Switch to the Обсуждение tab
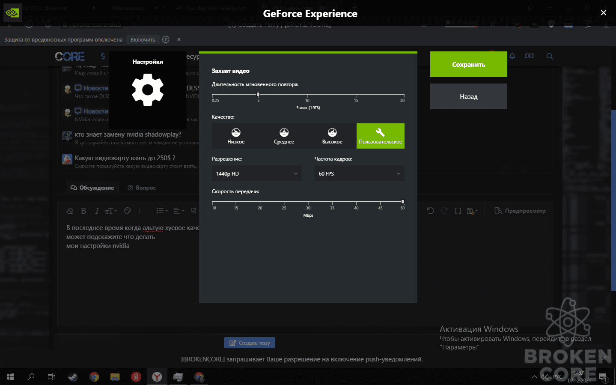The image size is (616, 385). pyautogui.click(x=92, y=188)
